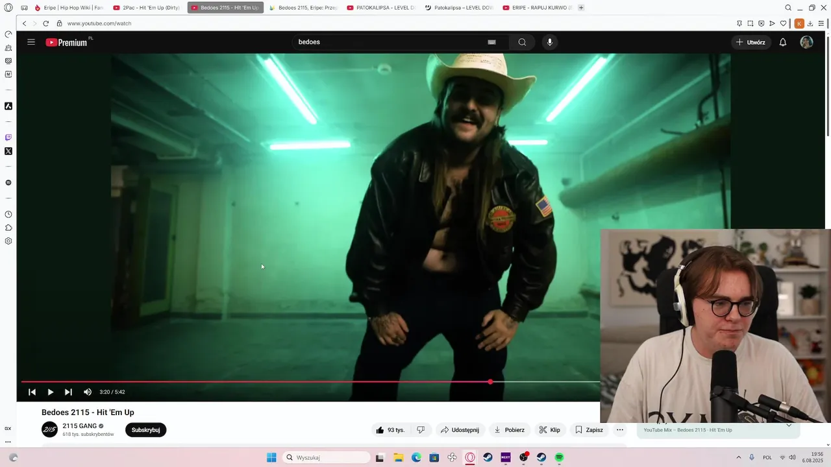Open the YouTube hamburger guide menu
The height and width of the screenshot is (467, 831).
(x=31, y=42)
